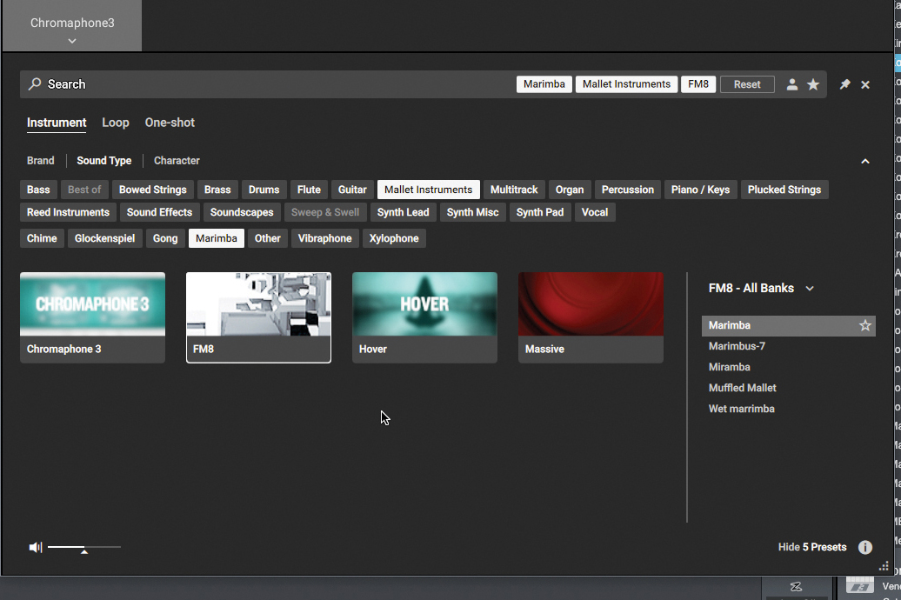Show user content via the person icon

coord(791,84)
